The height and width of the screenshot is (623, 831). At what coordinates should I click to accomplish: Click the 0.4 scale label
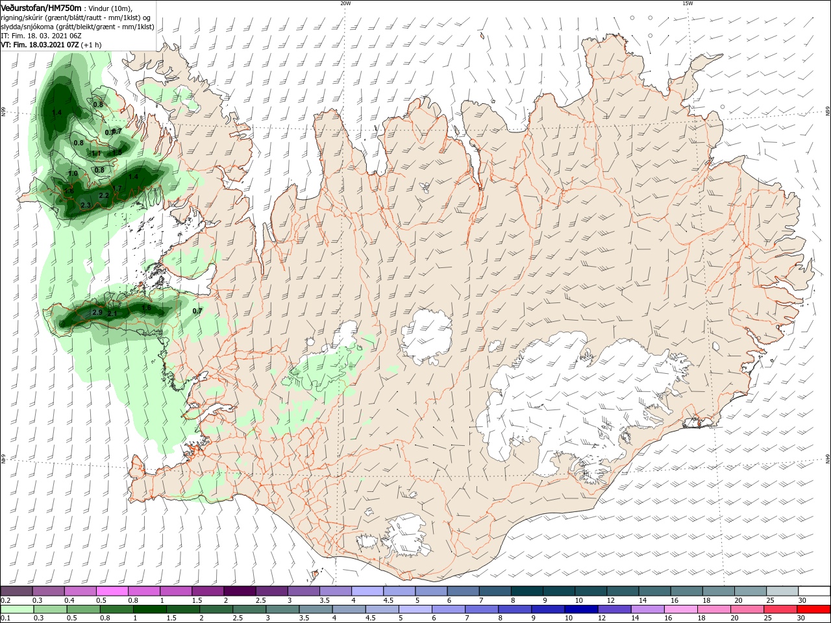[69, 600]
